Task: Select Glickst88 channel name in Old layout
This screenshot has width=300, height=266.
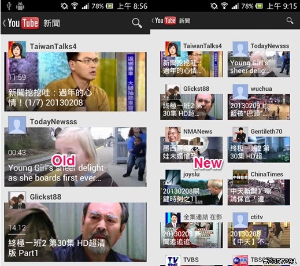Action: 46,197
